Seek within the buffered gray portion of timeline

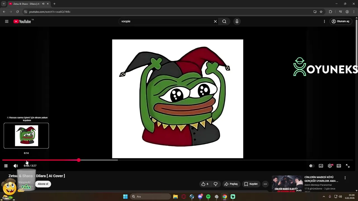pos(98,160)
